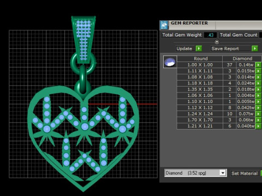
Task: Select the 1.70 X 1.70 size cell
Action: point(200,120)
